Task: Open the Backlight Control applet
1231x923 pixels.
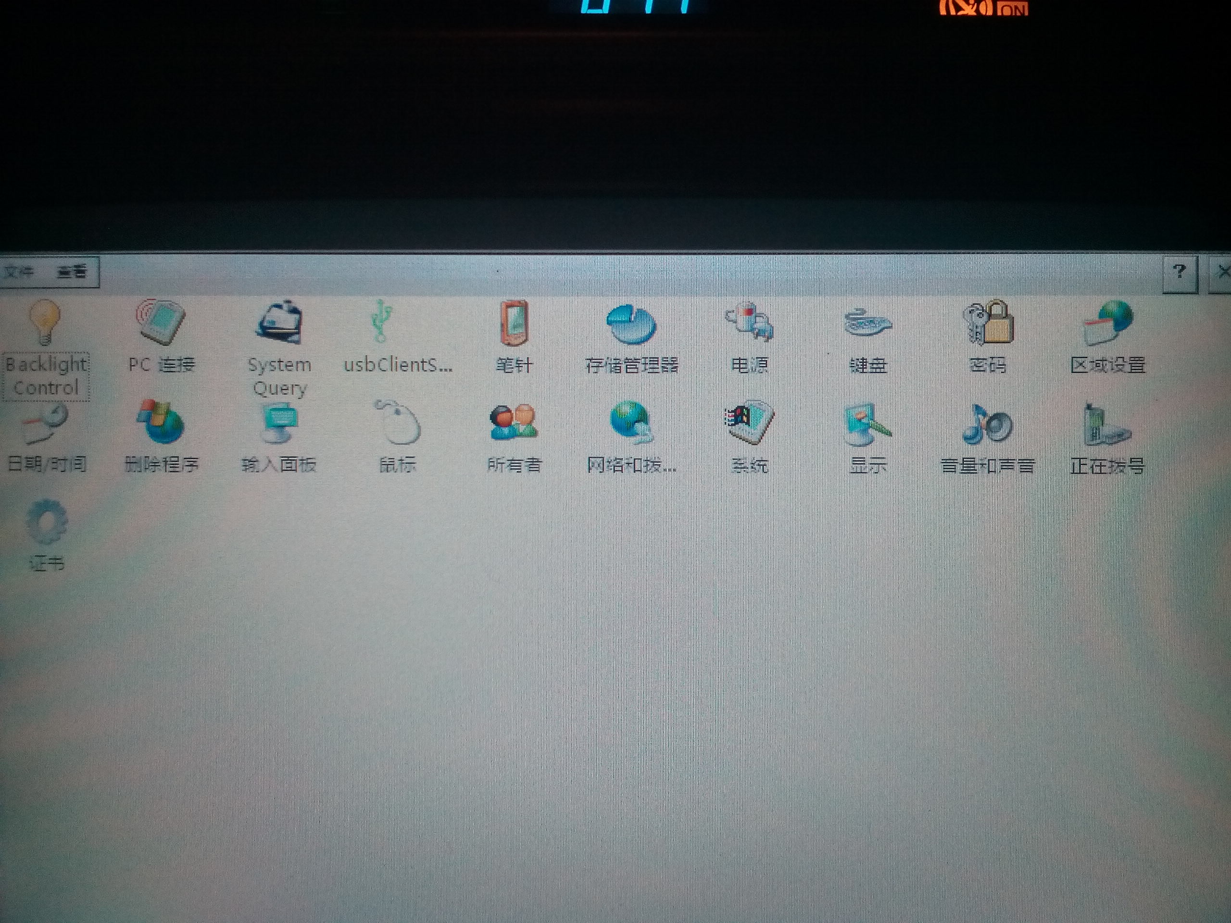Action: 46,349
